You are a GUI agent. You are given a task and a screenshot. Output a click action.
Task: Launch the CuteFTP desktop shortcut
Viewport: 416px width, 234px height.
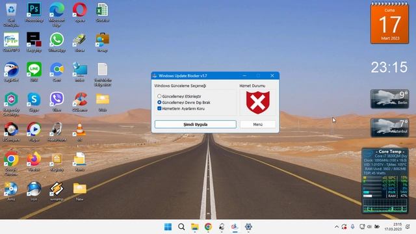11,42
